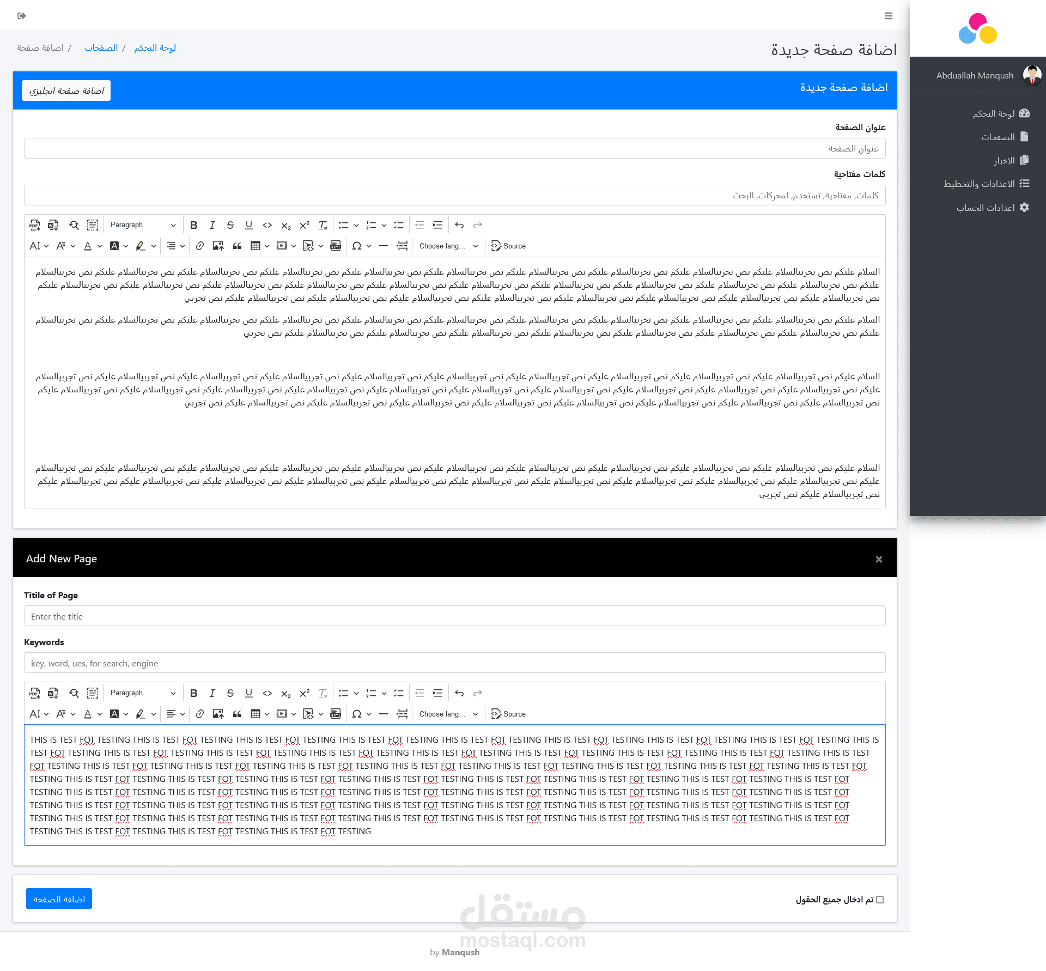The width and height of the screenshot is (1046, 971).
Task: Click the logout icon at top left
Action: pyautogui.click(x=22, y=16)
